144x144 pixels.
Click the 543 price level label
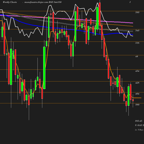pos(137,31)
